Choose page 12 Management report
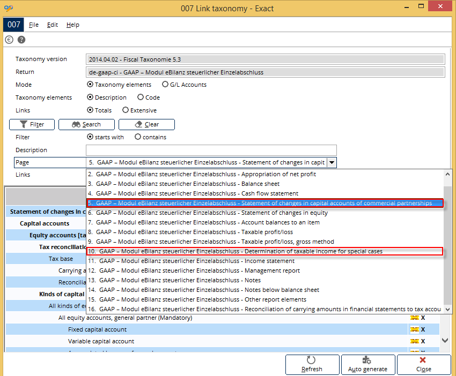 click(x=265, y=270)
